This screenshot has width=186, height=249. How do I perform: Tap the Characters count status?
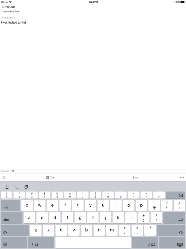tap(8, 171)
